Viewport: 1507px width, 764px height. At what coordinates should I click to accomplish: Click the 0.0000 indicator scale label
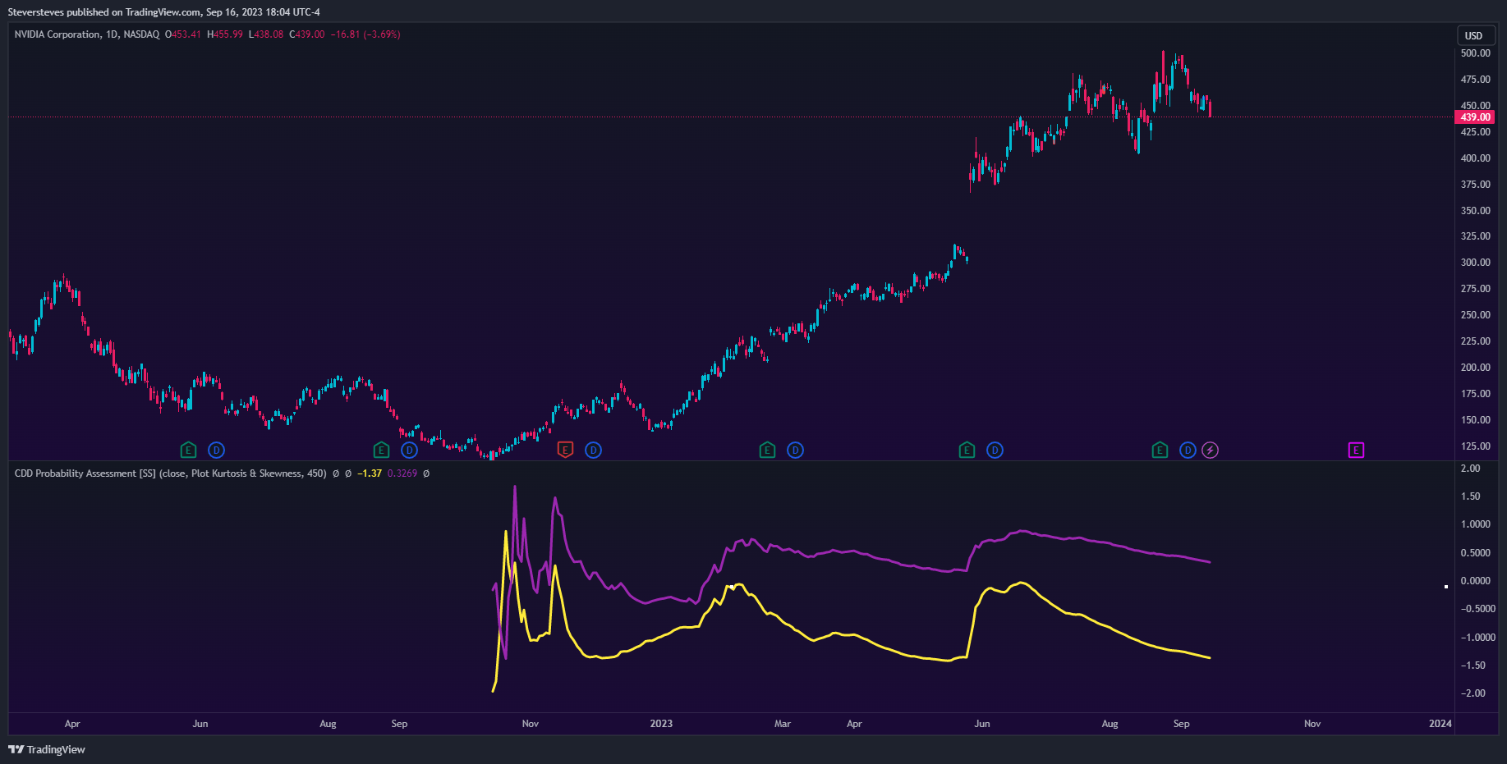1475,581
